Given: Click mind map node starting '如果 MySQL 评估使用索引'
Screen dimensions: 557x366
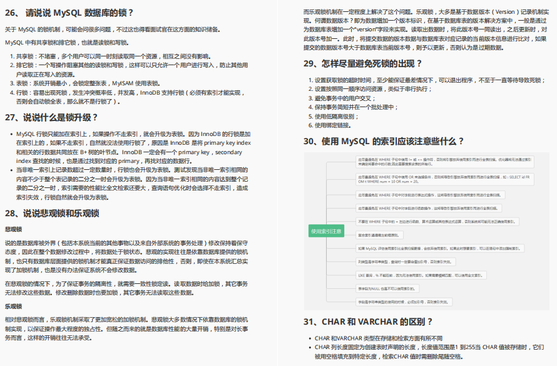Looking at the screenshot, I should coord(440,249).
